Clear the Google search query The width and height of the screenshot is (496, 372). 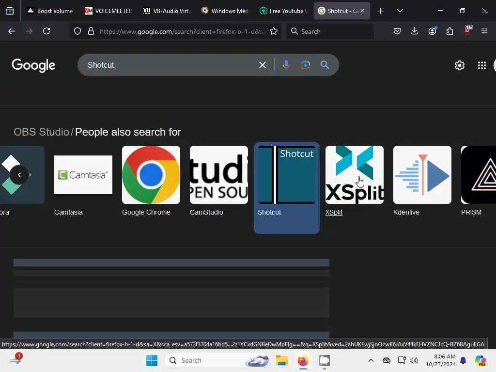263,65
